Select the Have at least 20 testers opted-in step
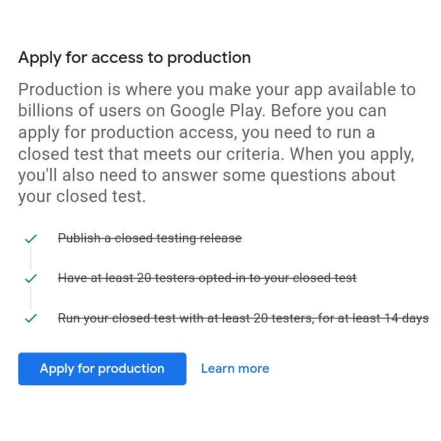 click(x=207, y=278)
